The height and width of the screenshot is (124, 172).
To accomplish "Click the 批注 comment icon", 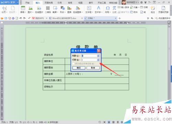I will tap(153, 9).
